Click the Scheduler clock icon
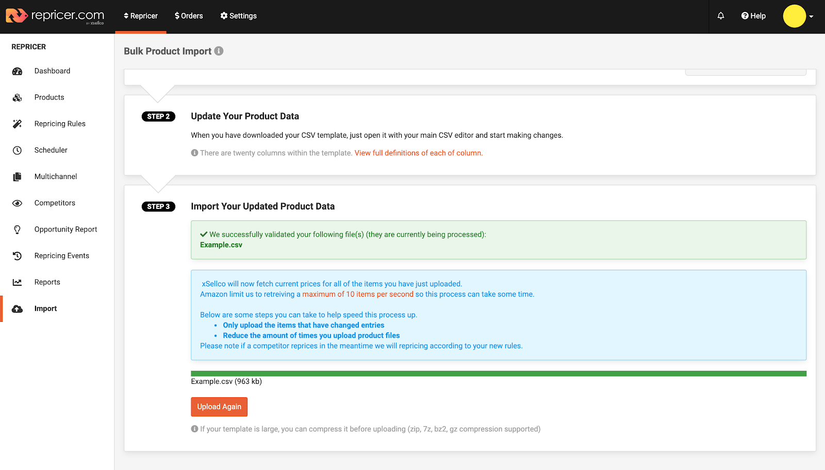This screenshot has height=470, width=825. tap(18, 150)
